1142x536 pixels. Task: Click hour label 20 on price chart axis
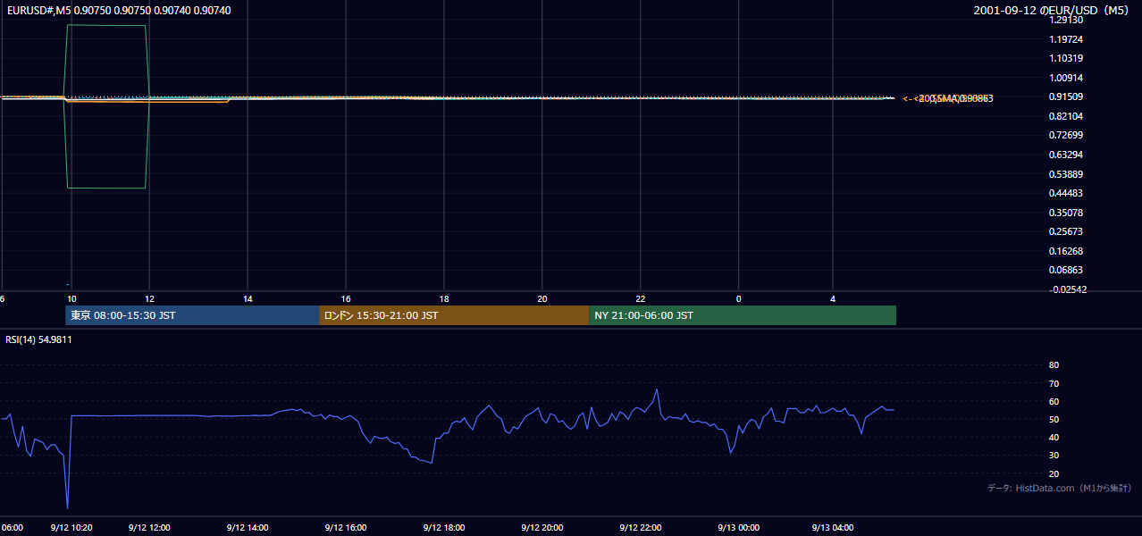pyautogui.click(x=542, y=298)
